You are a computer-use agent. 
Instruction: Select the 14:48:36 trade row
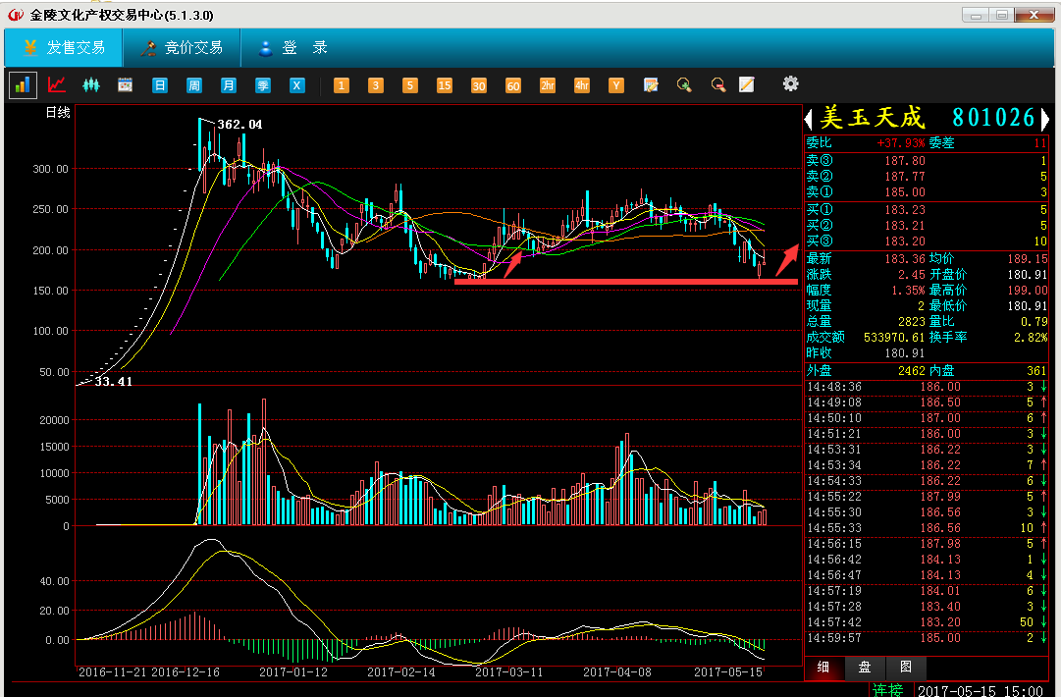927,387
